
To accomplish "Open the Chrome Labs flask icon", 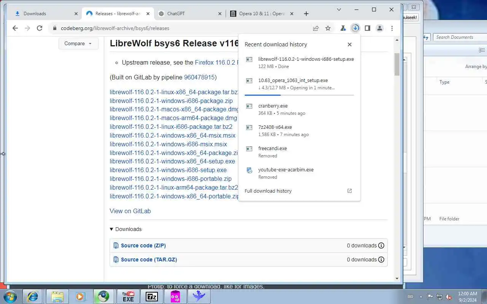I will click(343, 28).
